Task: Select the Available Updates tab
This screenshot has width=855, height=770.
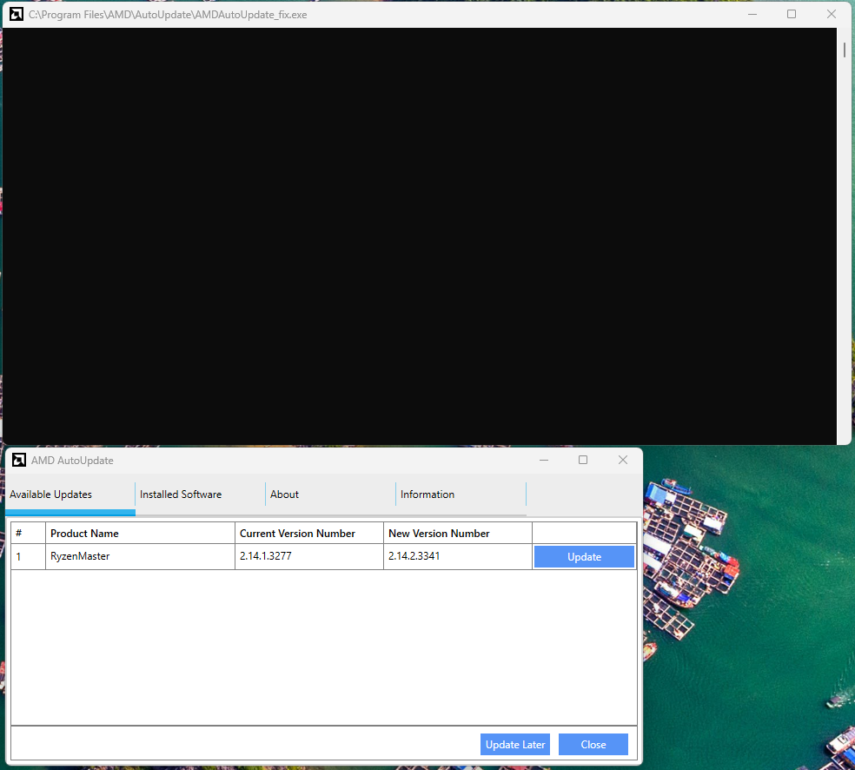Action: pyautogui.click(x=70, y=495)
